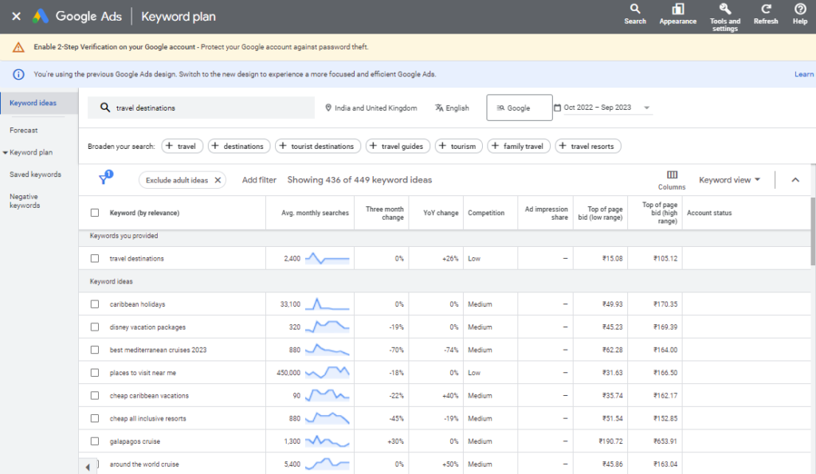Add 'destinations' to broaden search
Viewport: 816px width, 474px height.
pos(239,147)
